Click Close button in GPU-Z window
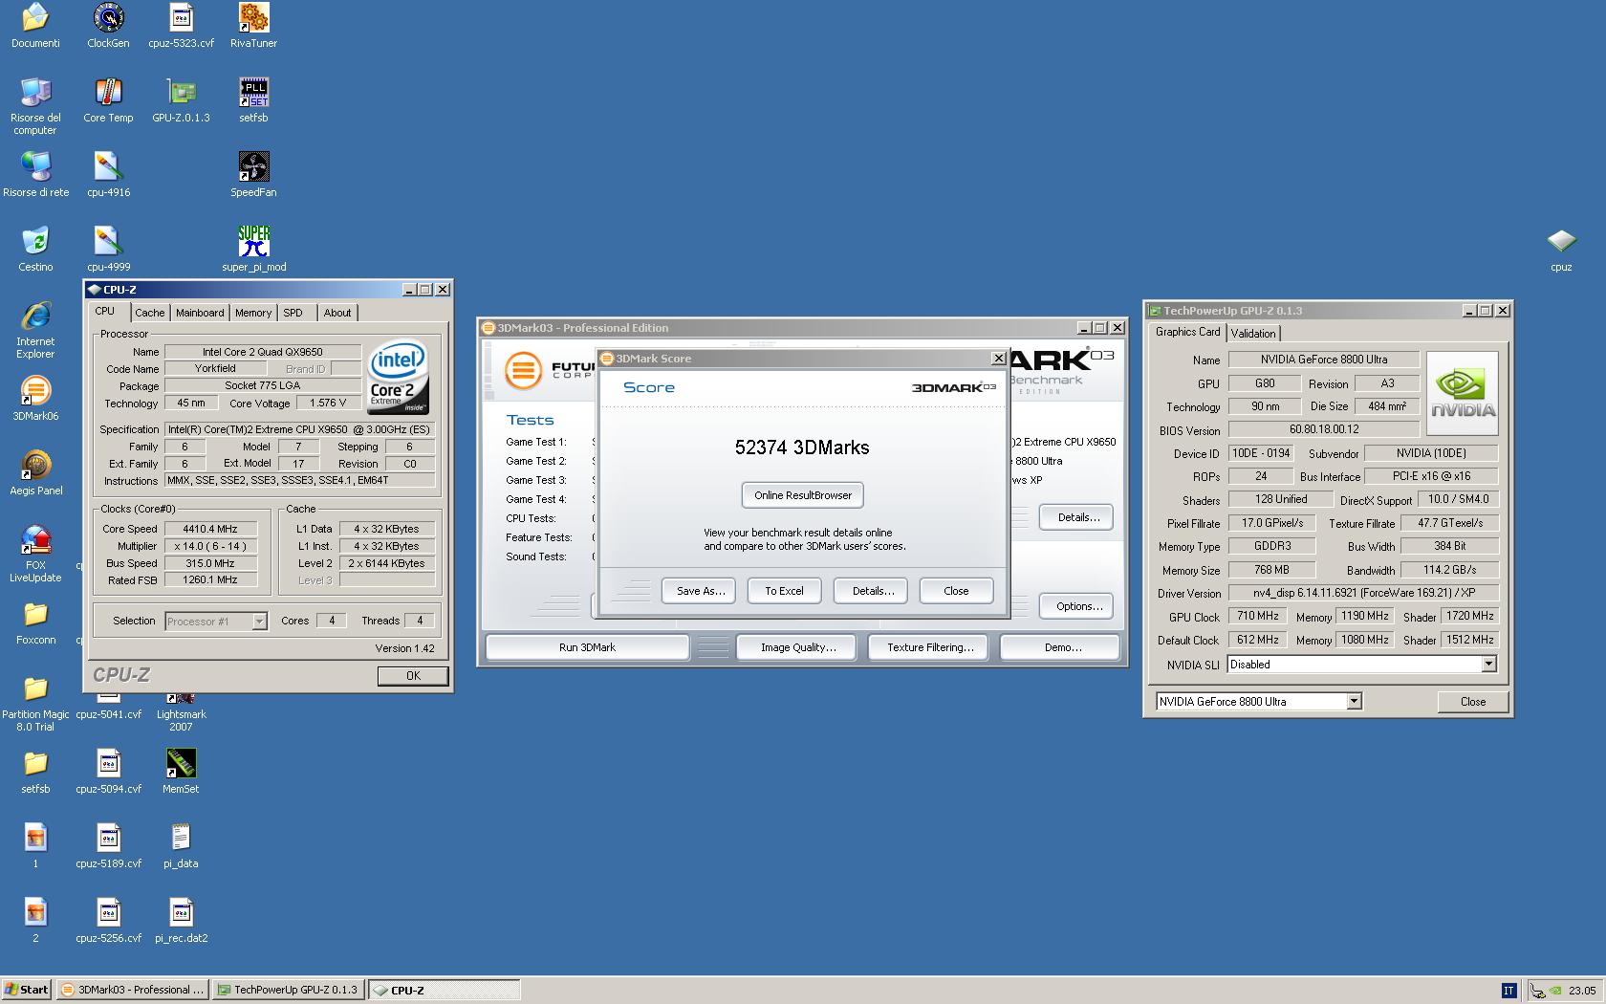The image size is (1606, 1004). [1472, 702]
